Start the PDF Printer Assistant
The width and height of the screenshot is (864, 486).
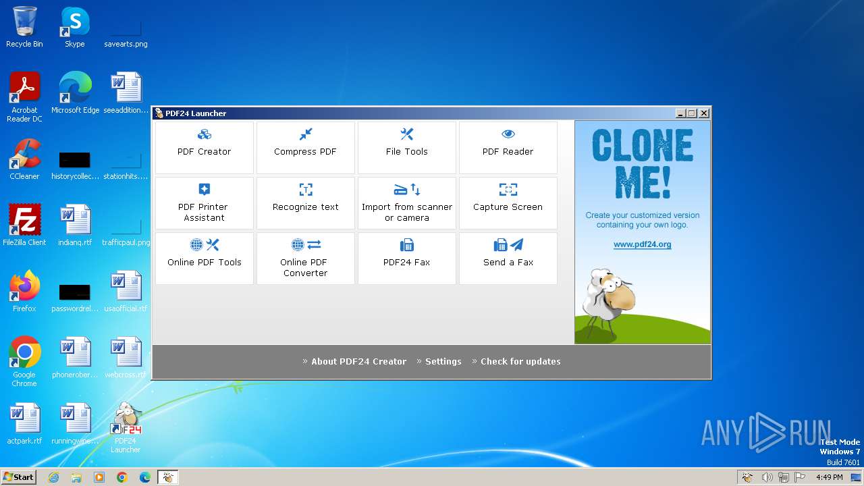(x=205, y=202)
